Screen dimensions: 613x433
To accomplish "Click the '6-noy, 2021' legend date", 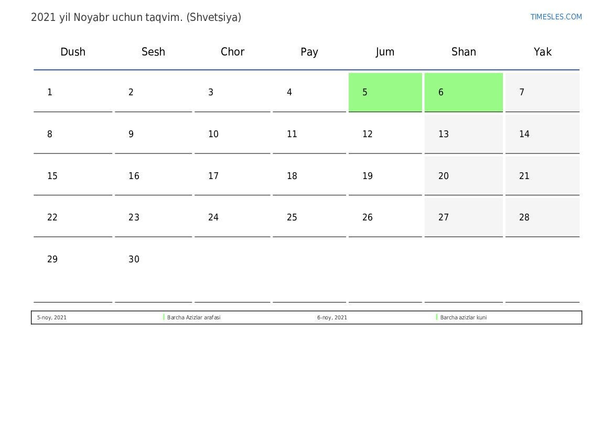I will pyautogui.click(x=332, y=317).
